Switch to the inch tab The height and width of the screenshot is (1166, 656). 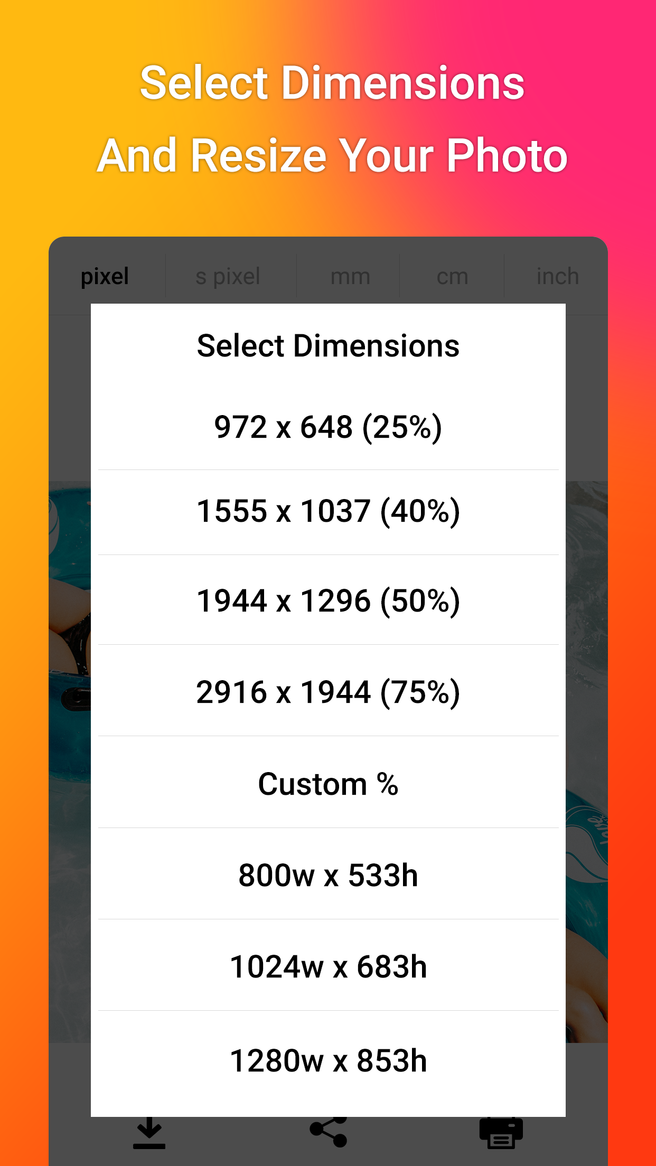[557, 276]
